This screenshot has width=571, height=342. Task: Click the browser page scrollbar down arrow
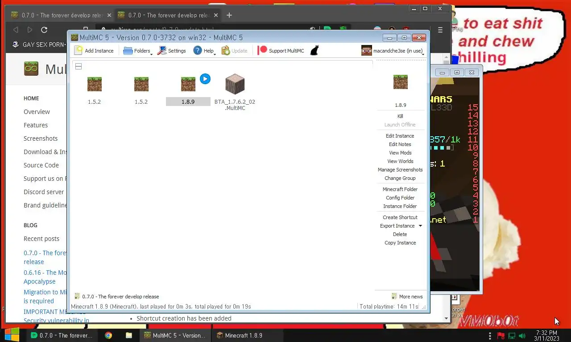click(447, 319)
